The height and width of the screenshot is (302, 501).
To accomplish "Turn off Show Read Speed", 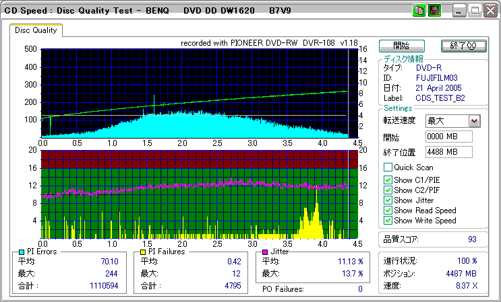I will pyautogui.click(x=388, y=210).
